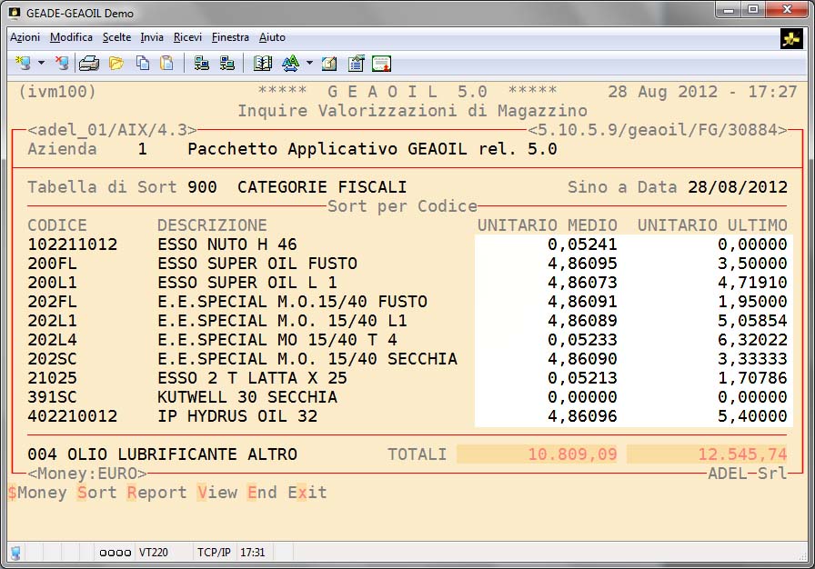The image size is (815, 569).
Task: Click the certificate icon at toolbar end
Action: point(381,63)
